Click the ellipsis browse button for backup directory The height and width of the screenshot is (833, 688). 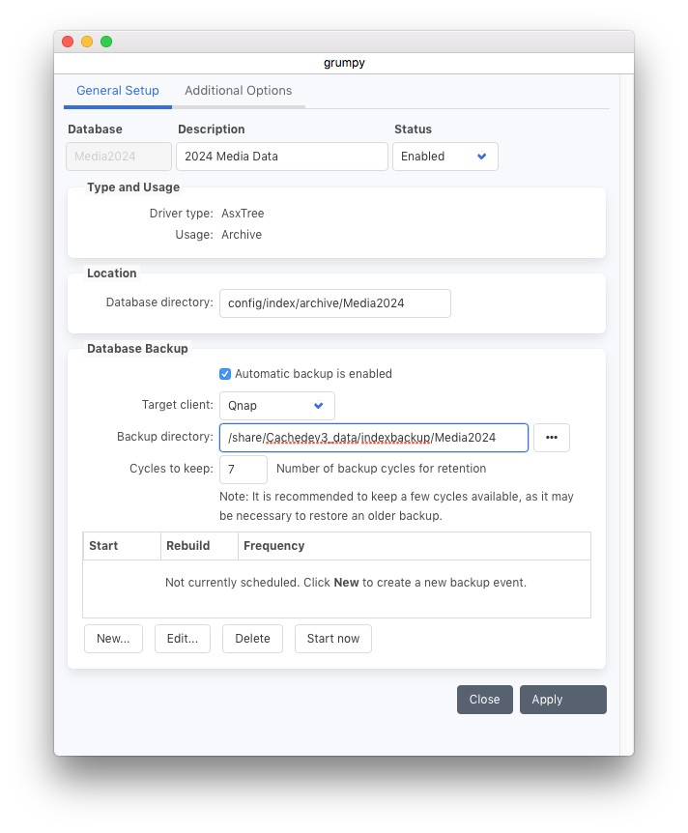pyautogui.click(x=551, y=438)
